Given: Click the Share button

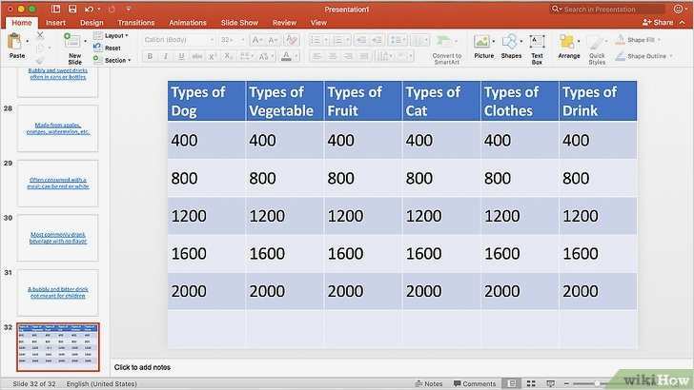Looking at the screenshot, I should tap(658, 22).
